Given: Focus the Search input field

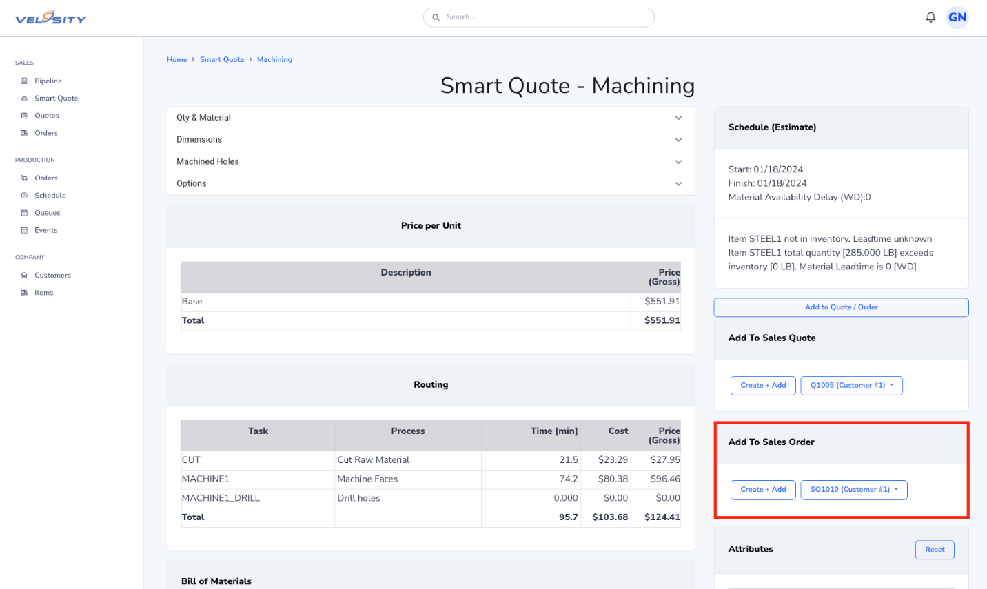Looking at the screenshot, I should tap(539, 17).
